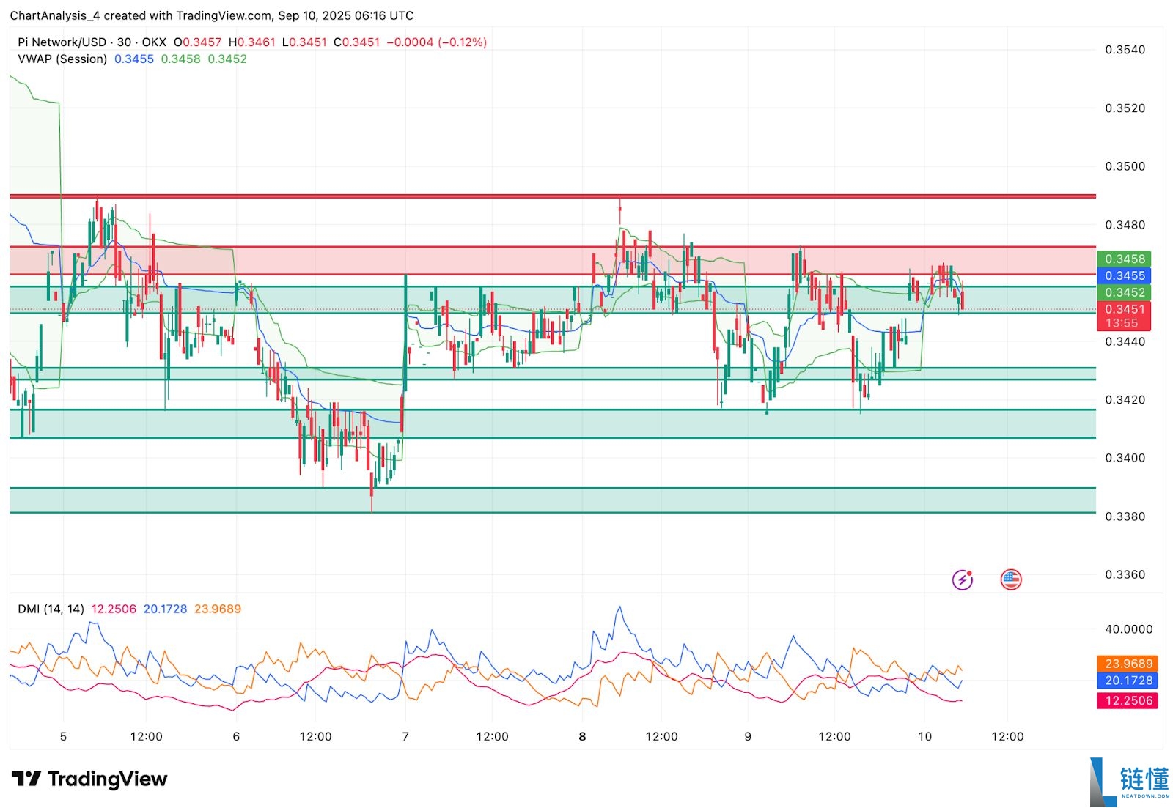Click the red shaded resistance zone
The width and height of the screenshot is (1173, 808).
point(513,261)
